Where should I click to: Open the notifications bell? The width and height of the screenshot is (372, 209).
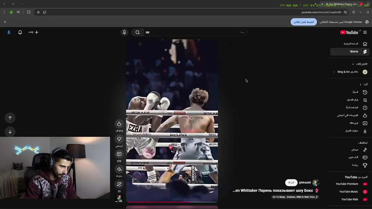20,33
